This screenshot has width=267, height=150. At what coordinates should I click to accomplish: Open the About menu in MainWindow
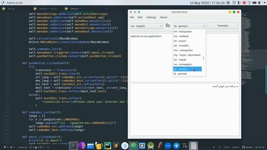pyautogui.click(x=164, y=17)
